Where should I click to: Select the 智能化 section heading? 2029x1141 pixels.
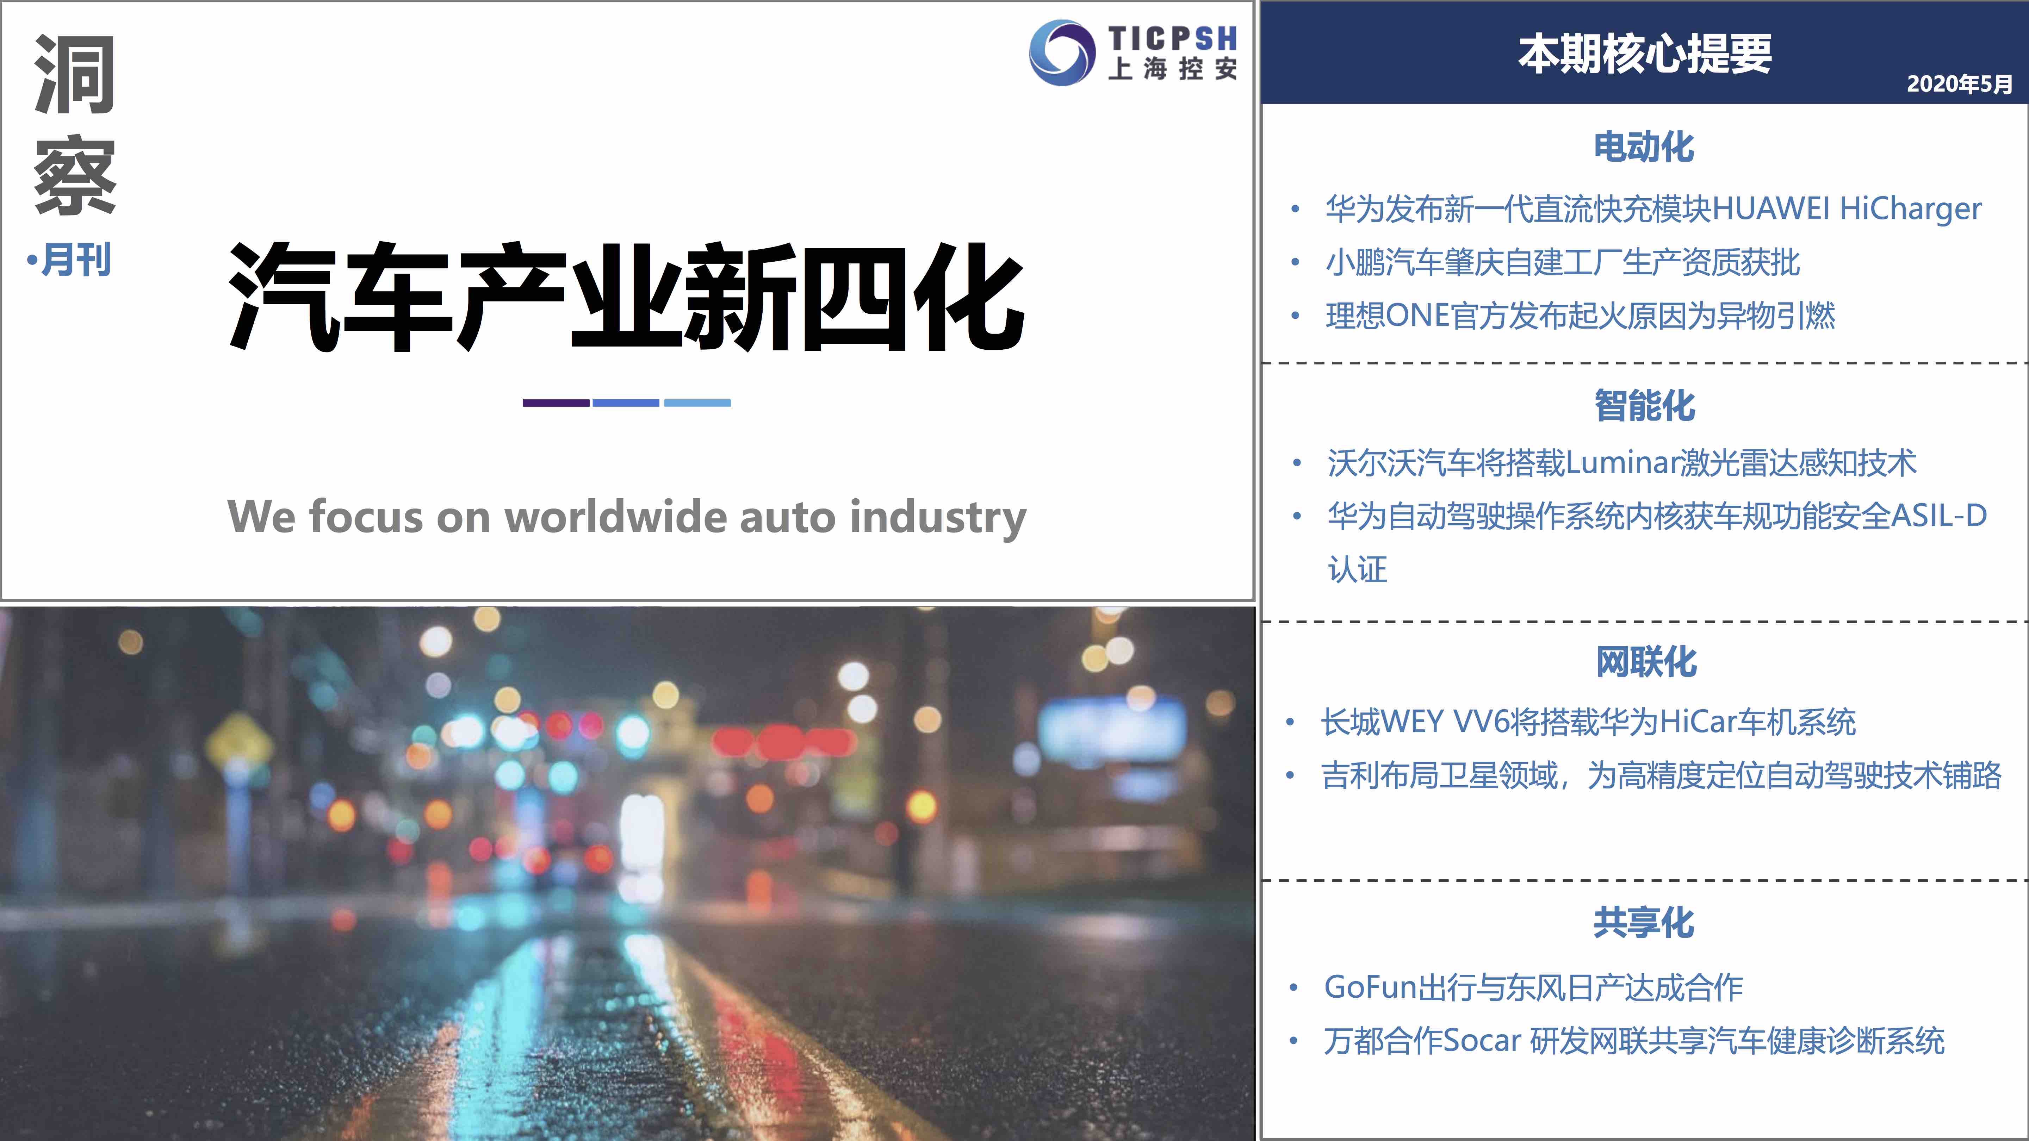click(x=1644, y=406)
